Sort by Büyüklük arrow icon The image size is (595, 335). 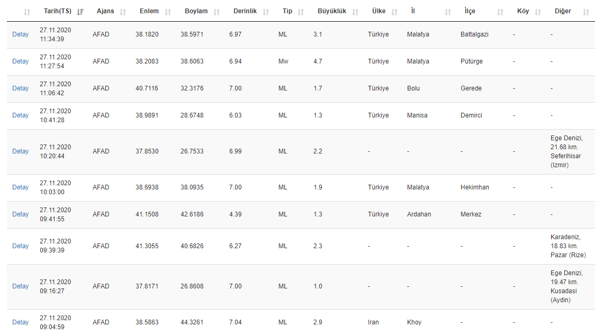pyautogui.click(x=355, y=12)
